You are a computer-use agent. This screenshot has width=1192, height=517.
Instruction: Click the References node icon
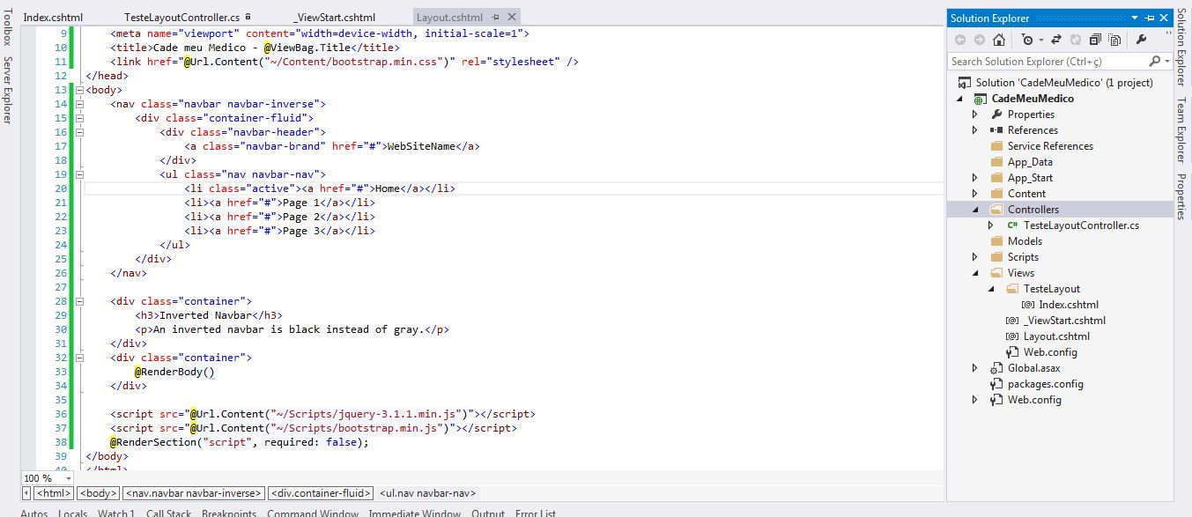pyautogui.click(x=996, y=130)
